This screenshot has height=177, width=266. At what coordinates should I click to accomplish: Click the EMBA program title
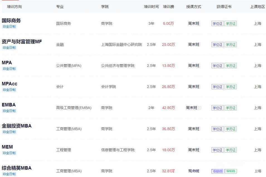(8, 105)
